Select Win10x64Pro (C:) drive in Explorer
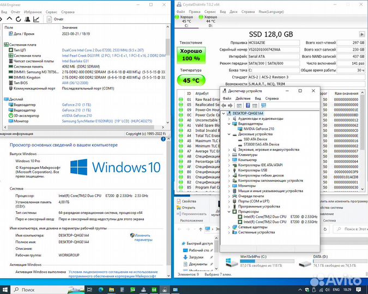368x294 pixels. pyautogui.click(x=260, y=261)
